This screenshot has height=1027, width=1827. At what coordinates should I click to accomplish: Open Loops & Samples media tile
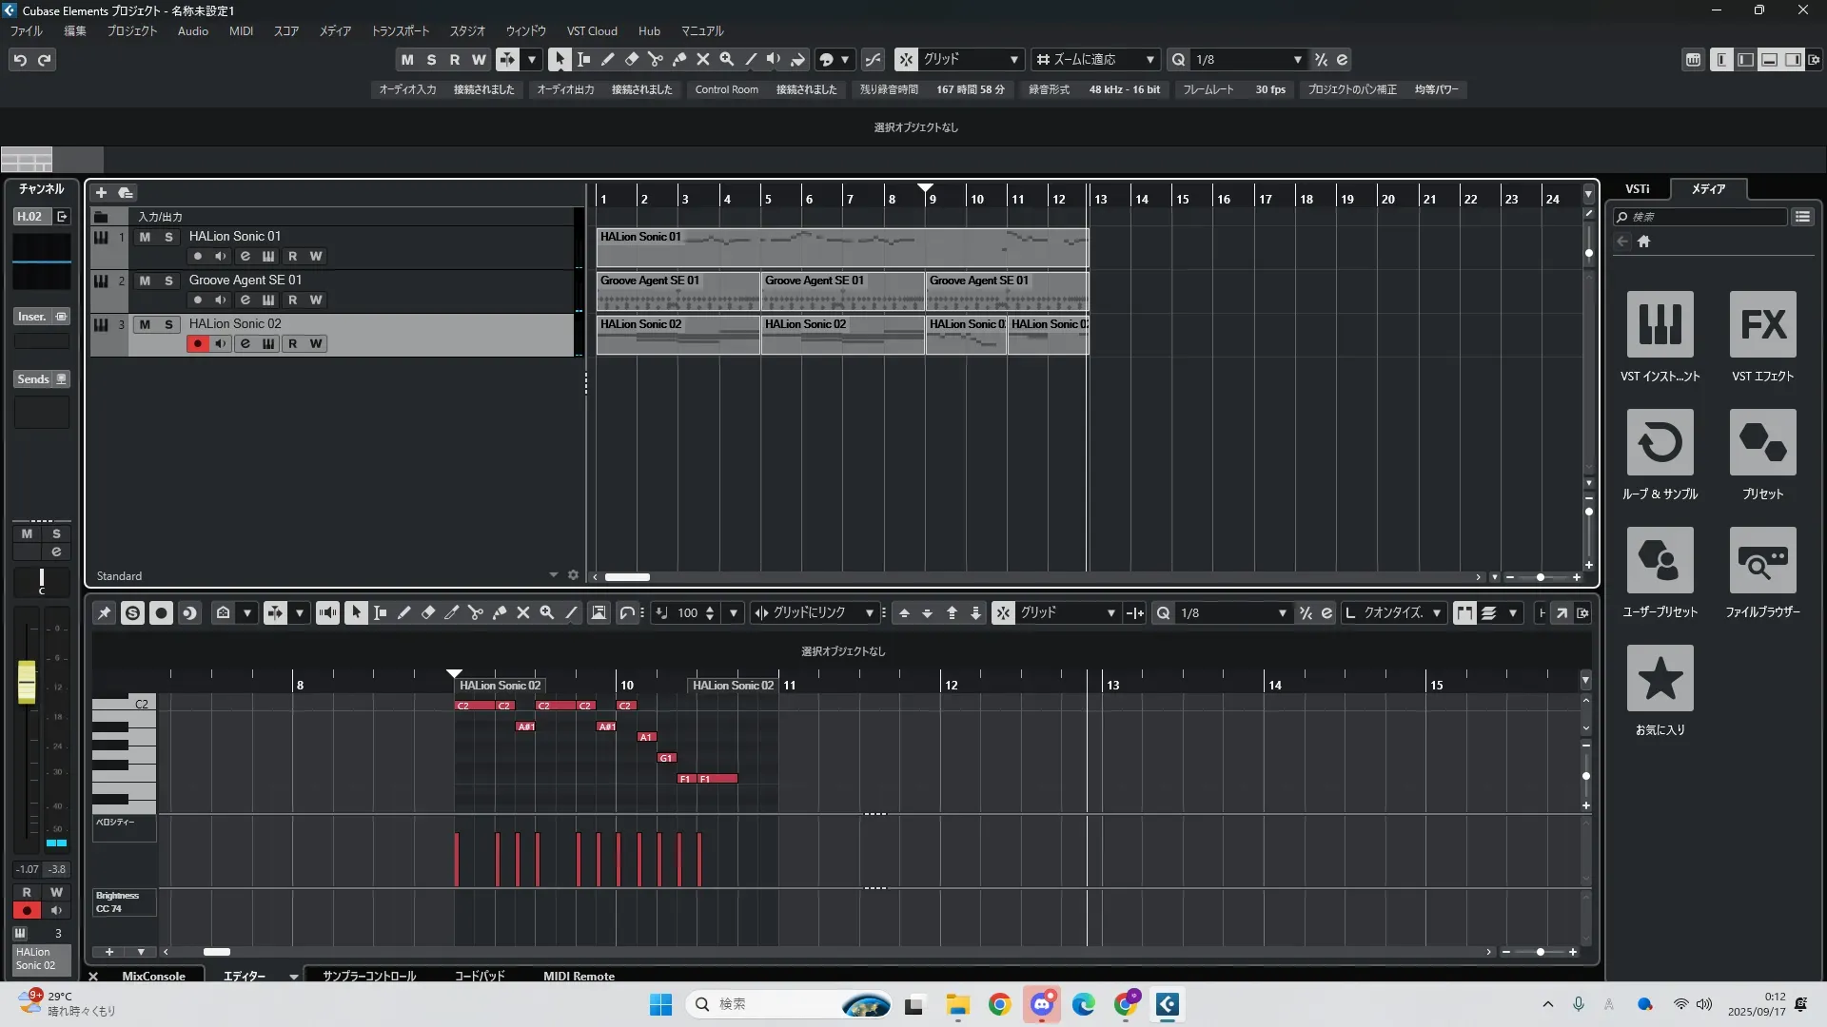pos(1660,442)
